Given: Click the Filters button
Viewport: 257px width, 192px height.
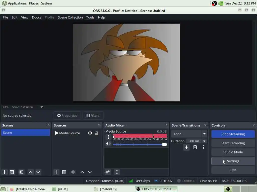Looking at the screenshot, I should point(93,115).
